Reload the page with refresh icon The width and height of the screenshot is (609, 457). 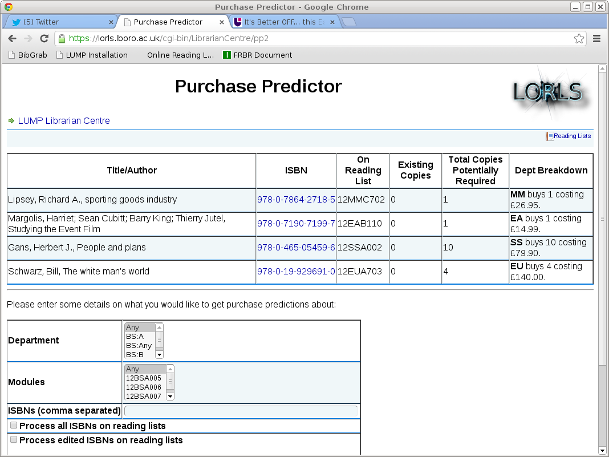point(44,39)
